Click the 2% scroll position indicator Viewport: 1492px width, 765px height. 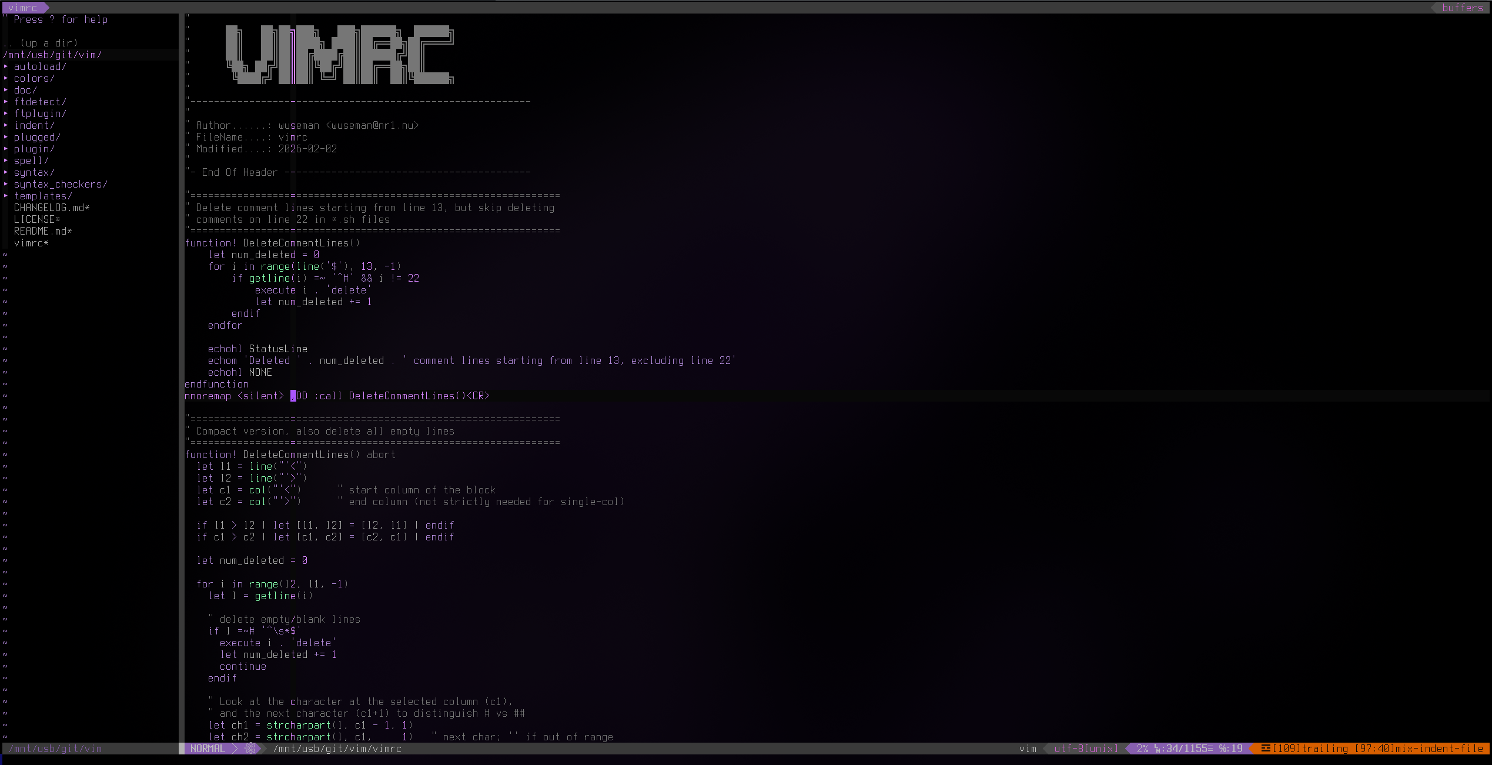pos(1143,749)
